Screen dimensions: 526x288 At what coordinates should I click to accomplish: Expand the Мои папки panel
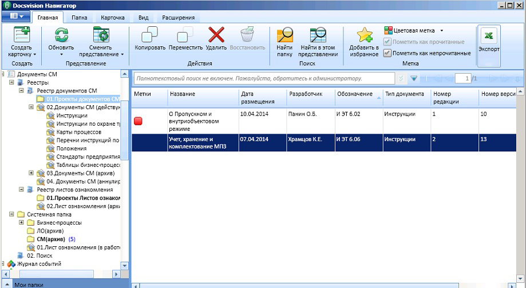[6, 285]
